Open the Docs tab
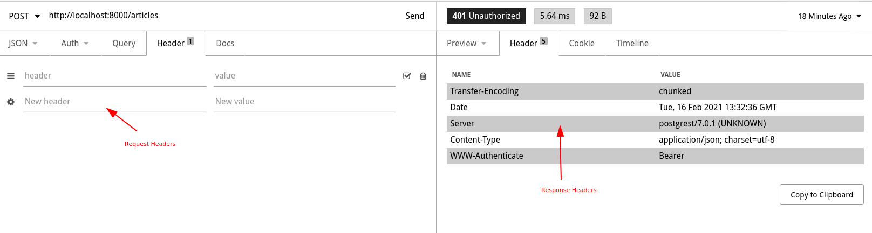This screenshot has width=872, height=233. point(225,44)
